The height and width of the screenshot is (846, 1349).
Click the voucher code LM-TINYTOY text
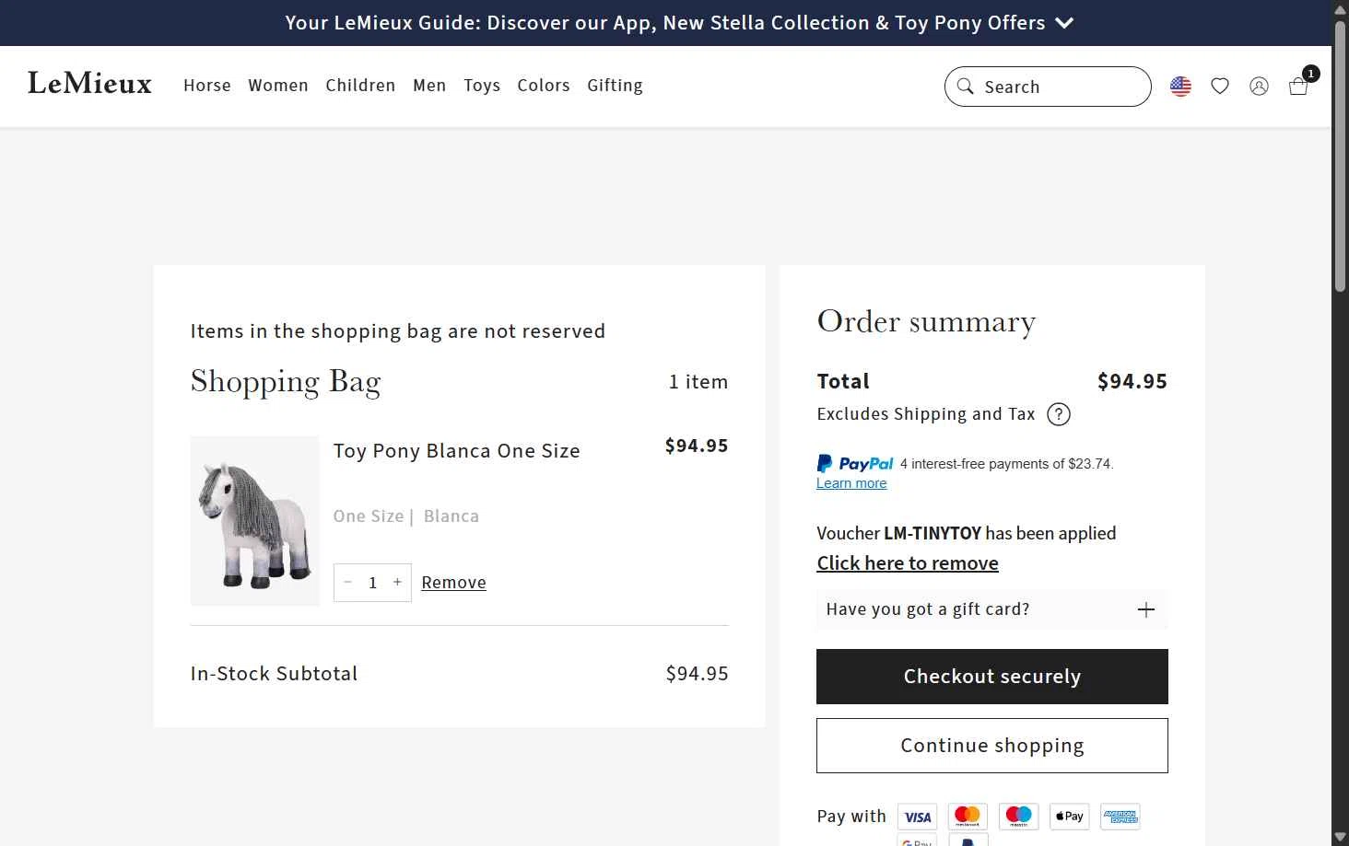(x=933, y=533)
